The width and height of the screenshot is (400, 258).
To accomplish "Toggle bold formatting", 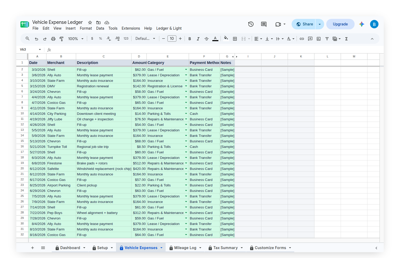I will (x=190, y=39).
